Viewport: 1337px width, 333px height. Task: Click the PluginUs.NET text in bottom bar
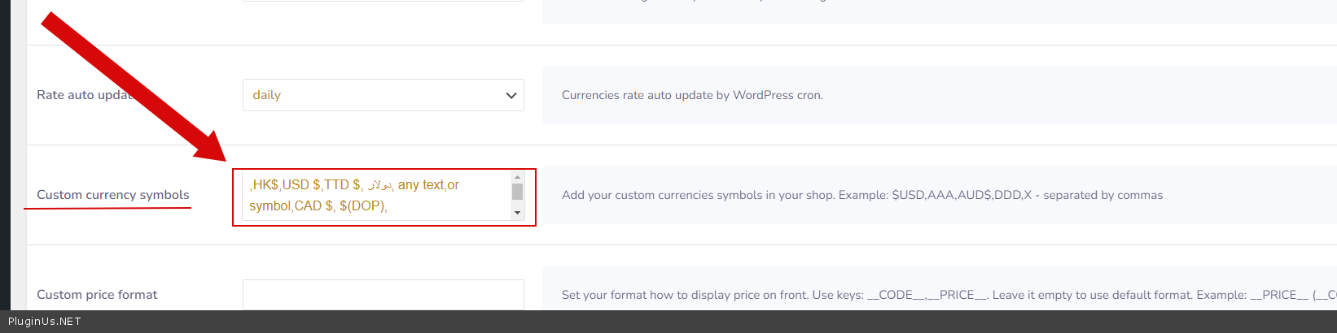pos(45,322)
